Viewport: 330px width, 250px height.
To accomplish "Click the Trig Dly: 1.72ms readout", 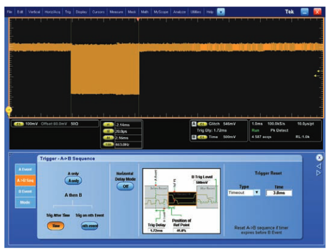I will point(211,130).
